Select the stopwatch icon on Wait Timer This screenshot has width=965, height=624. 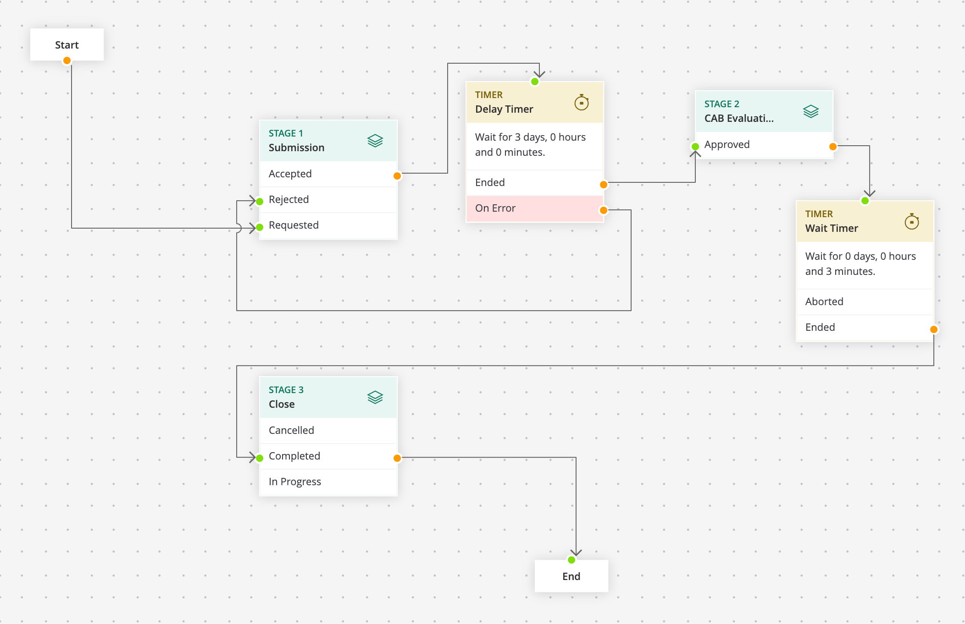click(912, 222)
